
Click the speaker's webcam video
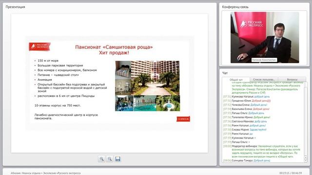[265, 37]
